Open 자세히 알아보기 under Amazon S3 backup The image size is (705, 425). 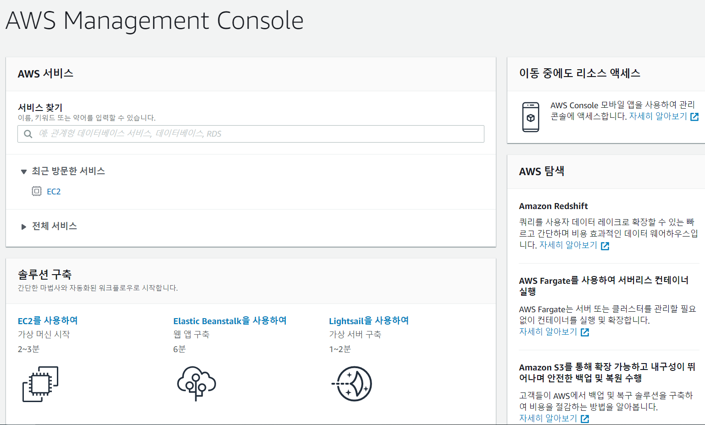548,418
